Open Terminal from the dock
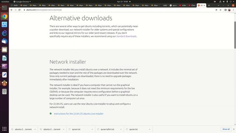 [4, 8]
